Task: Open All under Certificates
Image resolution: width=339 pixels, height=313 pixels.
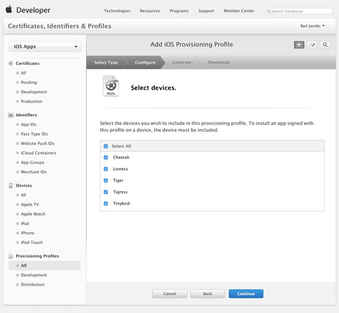Action: 23,73
